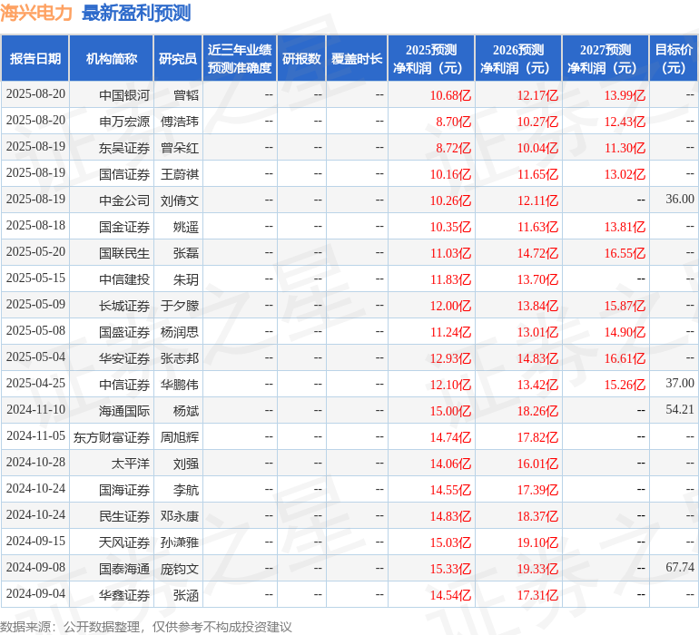
Task: Click analyst 孙潇雅
Action: coord(179,542)
